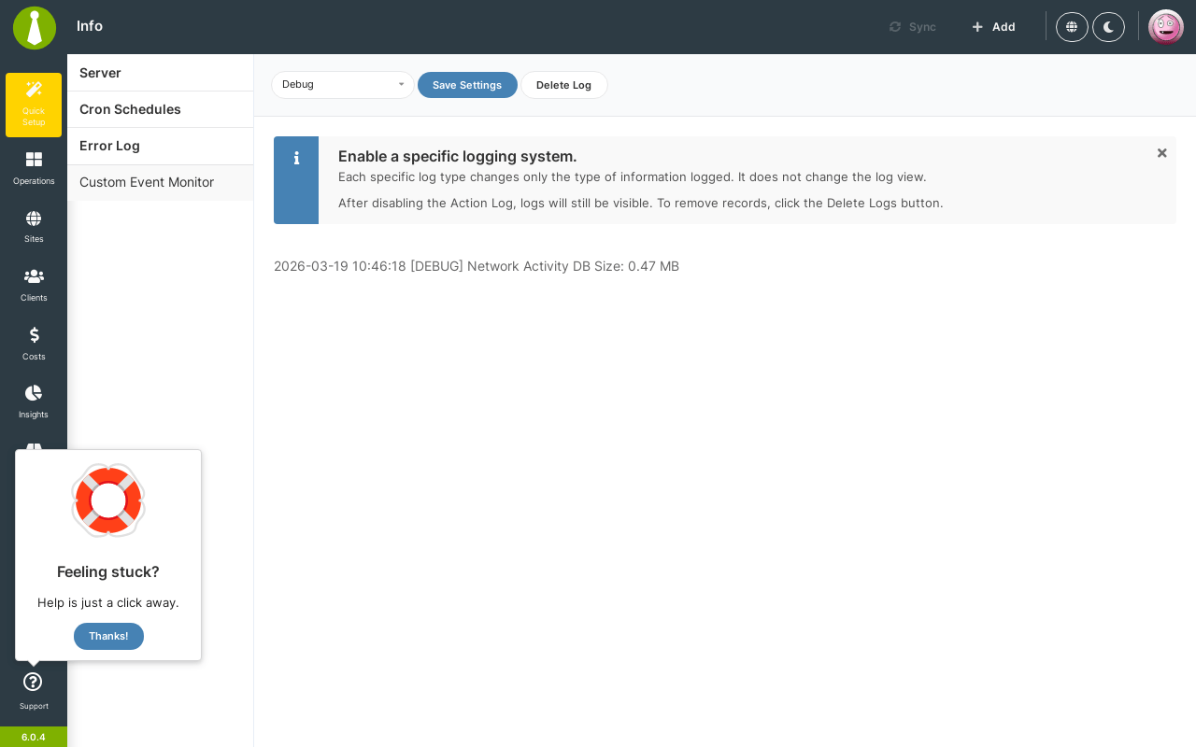This screenshot has height=747, width=1196.
Task: Click the Support question mark icon
Action: click(x=33, y=682)
